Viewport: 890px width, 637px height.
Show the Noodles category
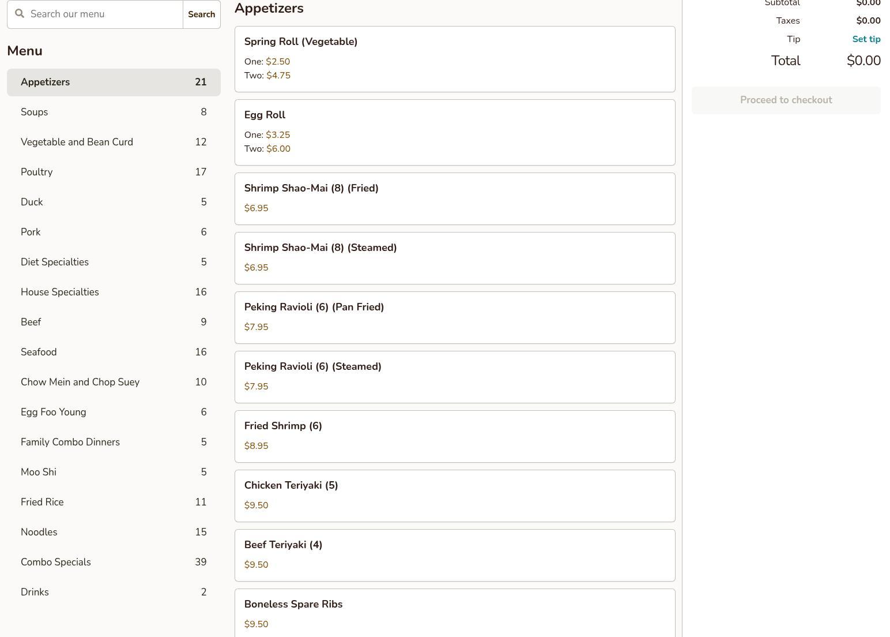(x=114, y=533)
